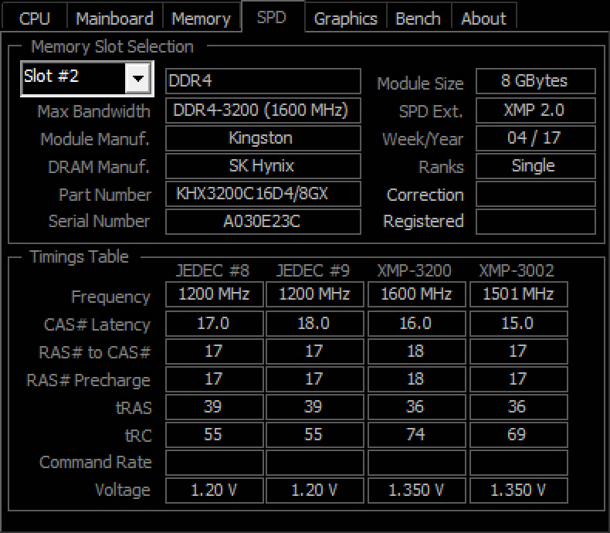Click XMP-3200 voltage 1.350 V cell
This screenshot has height=533, width=610.
tap(416, 491)
